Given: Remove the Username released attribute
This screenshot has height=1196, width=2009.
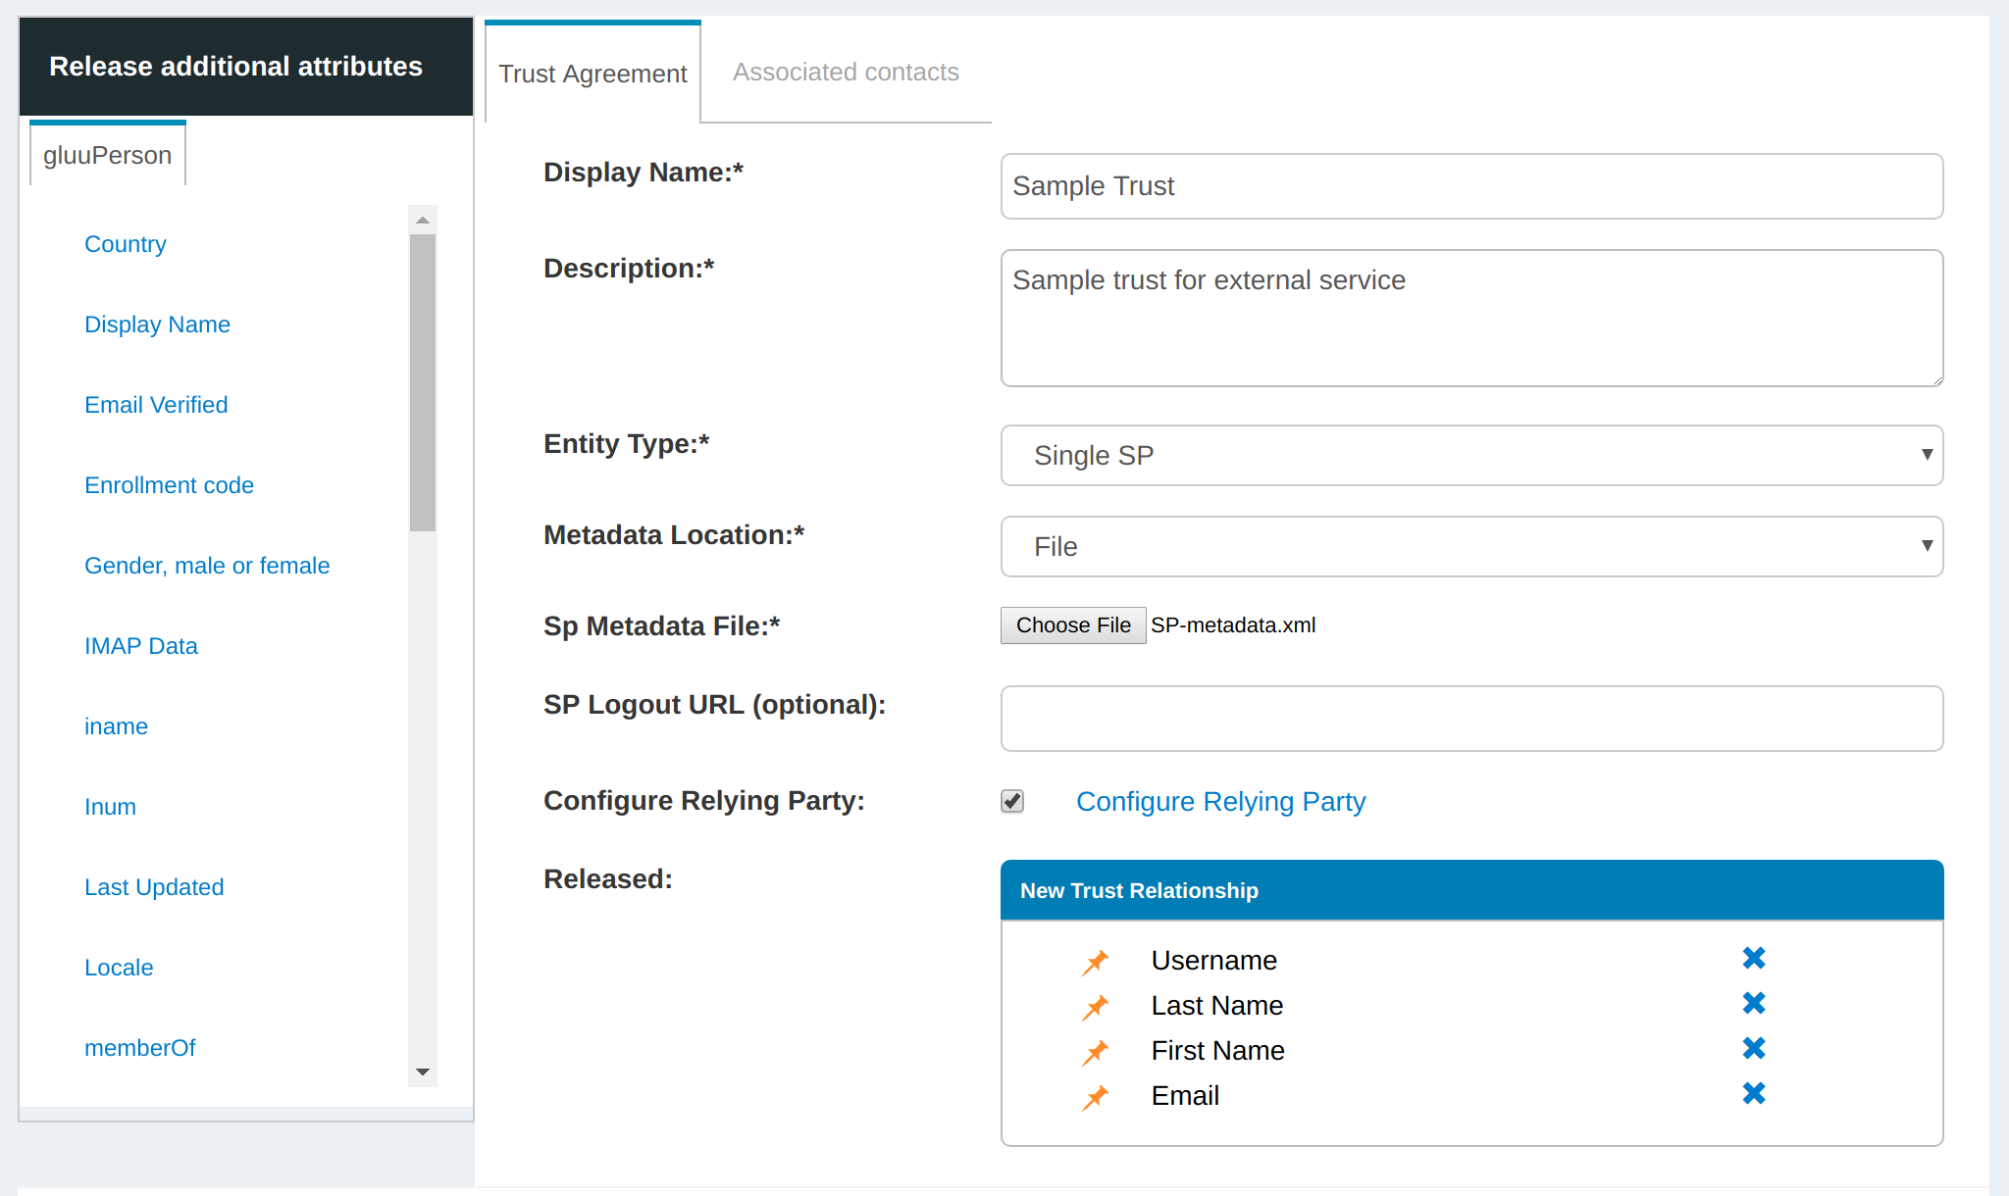Looking at the screenshot, I should (1753, 959).
